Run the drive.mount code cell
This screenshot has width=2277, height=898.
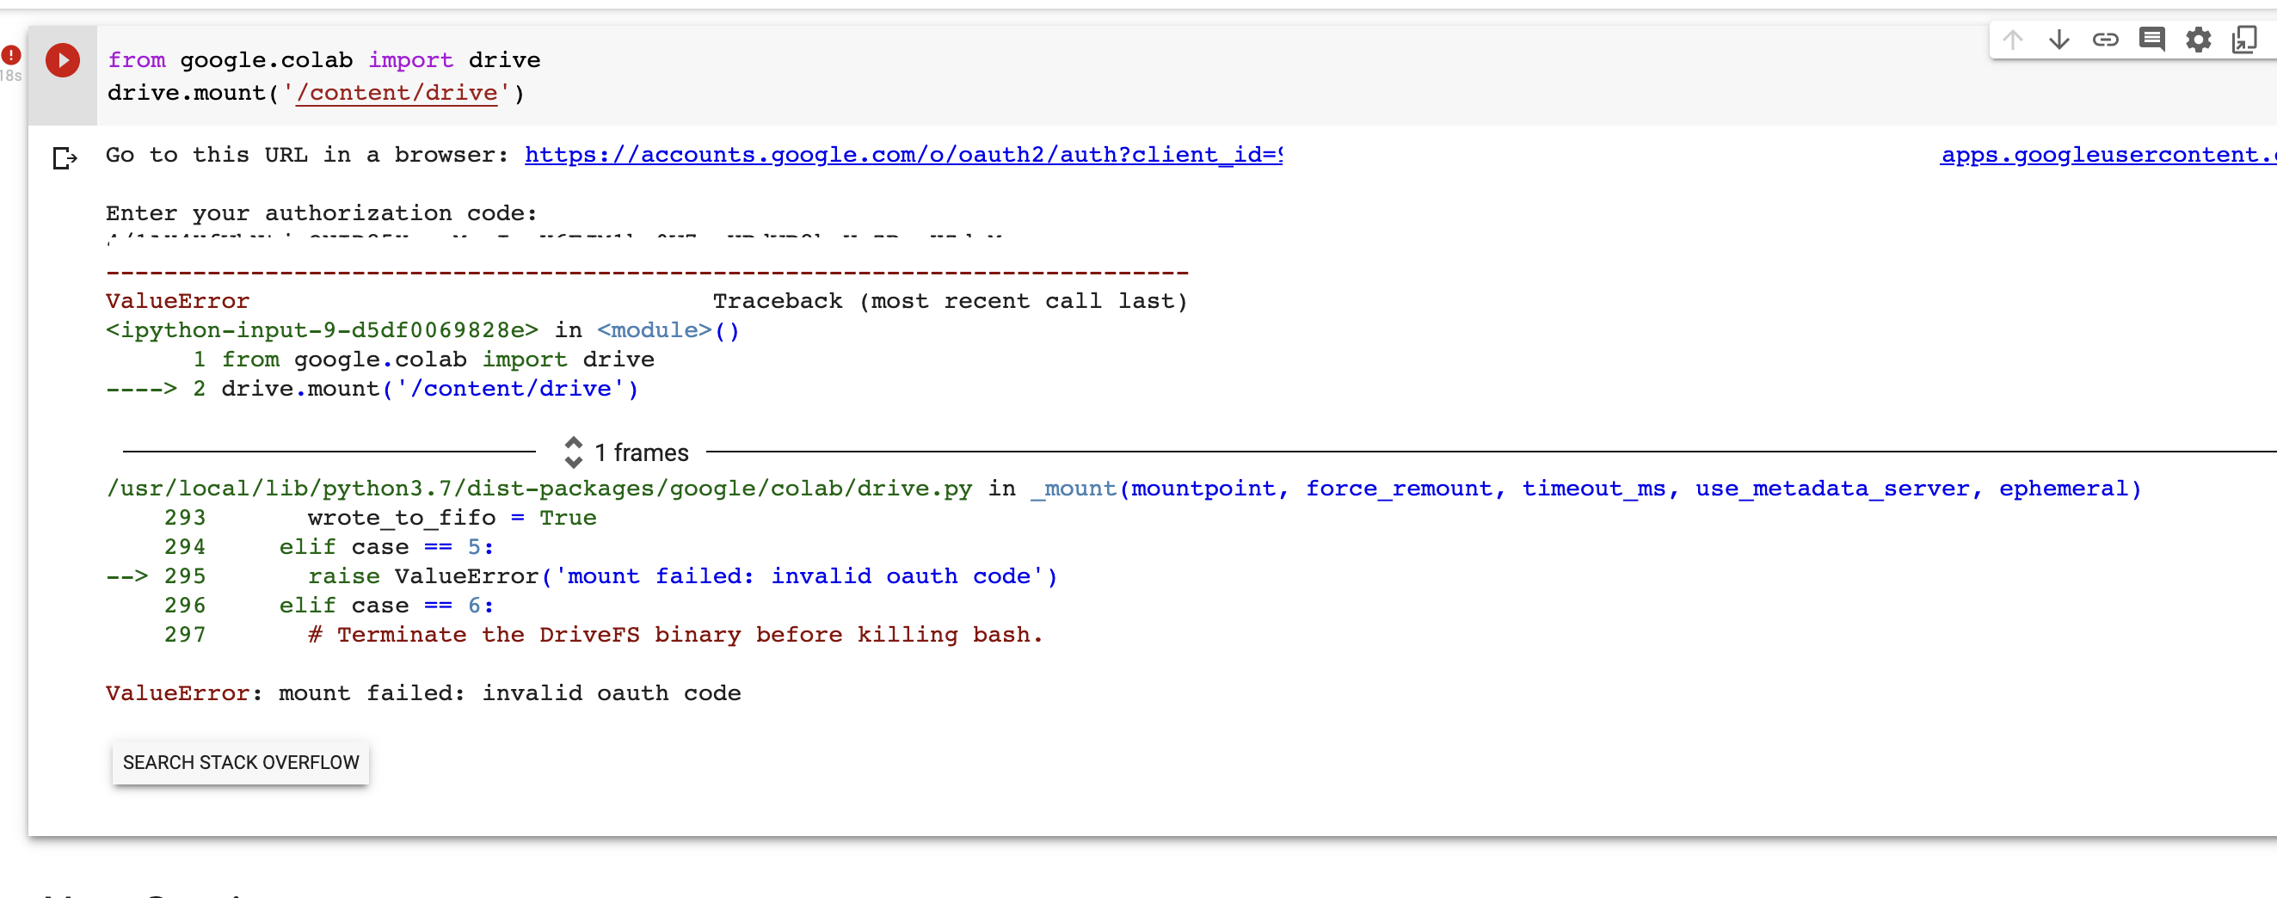click(62, 60)
